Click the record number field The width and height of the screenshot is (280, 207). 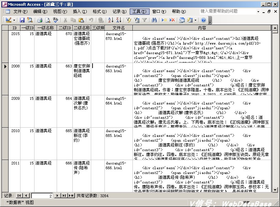(x=42, y=196)
